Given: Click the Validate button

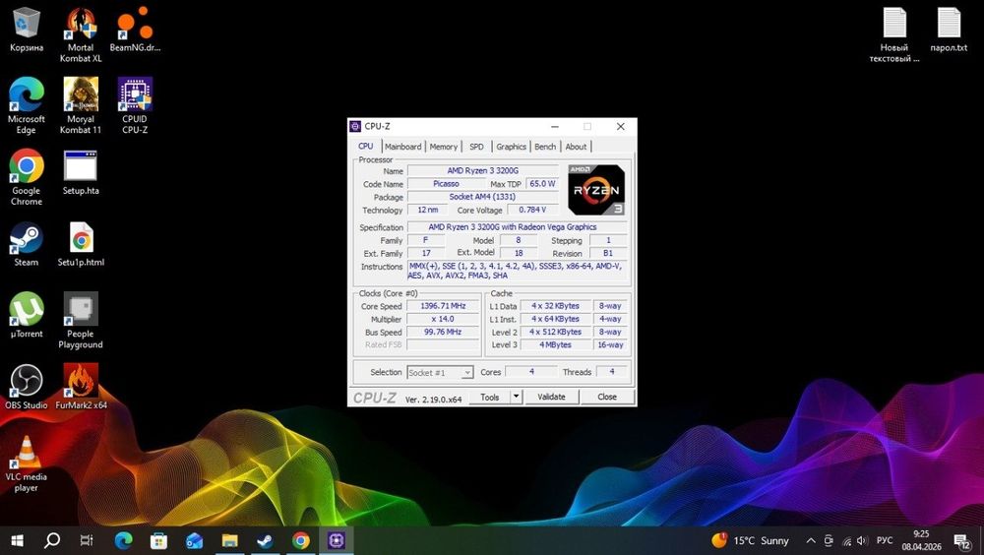Looking at the screenshot, I should pos(551,397).
